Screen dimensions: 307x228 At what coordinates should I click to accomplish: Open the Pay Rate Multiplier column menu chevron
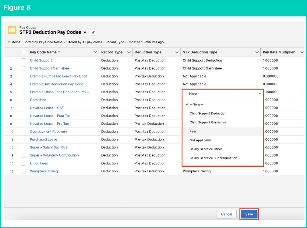point(302,52)
